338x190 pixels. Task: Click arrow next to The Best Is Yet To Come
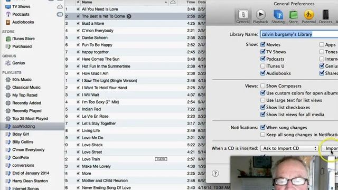[x=129, y=16]
